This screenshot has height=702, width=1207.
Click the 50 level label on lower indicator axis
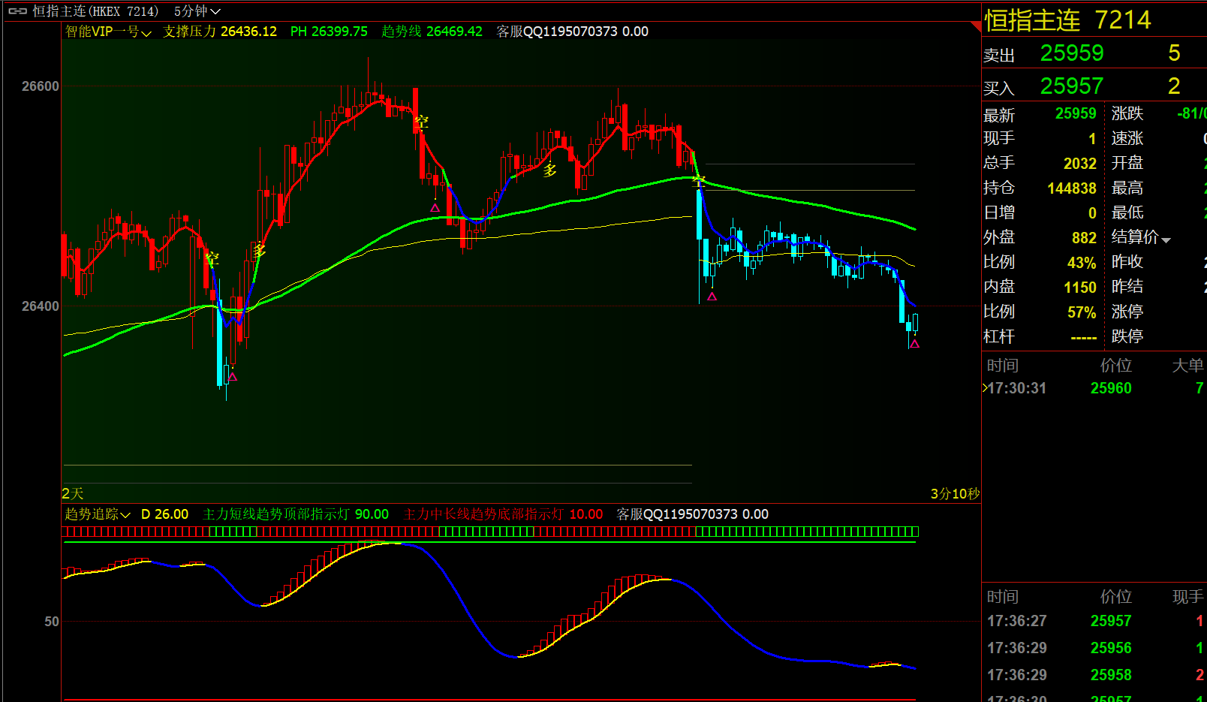pos(52,622)
